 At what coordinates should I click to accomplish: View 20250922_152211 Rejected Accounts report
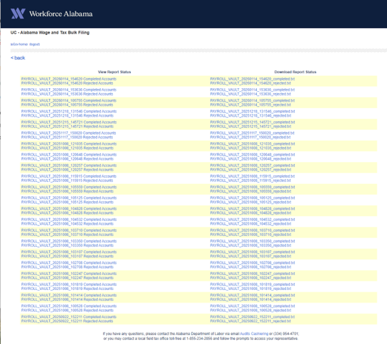tap(67, 321)
